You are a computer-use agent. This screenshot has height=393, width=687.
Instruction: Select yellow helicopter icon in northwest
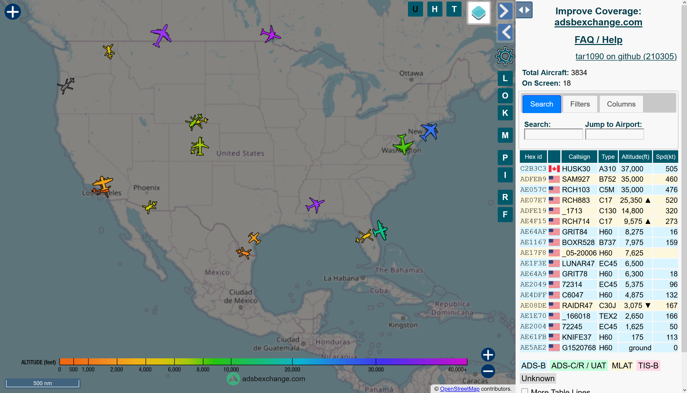109,51
